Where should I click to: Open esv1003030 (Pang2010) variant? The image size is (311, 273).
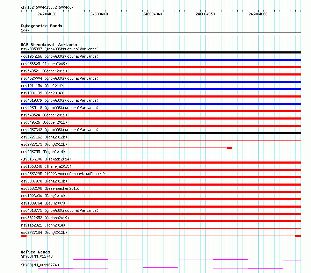(x=43, y=196)
